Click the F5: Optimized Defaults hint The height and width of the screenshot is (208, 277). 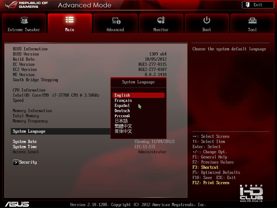(216, 172)
